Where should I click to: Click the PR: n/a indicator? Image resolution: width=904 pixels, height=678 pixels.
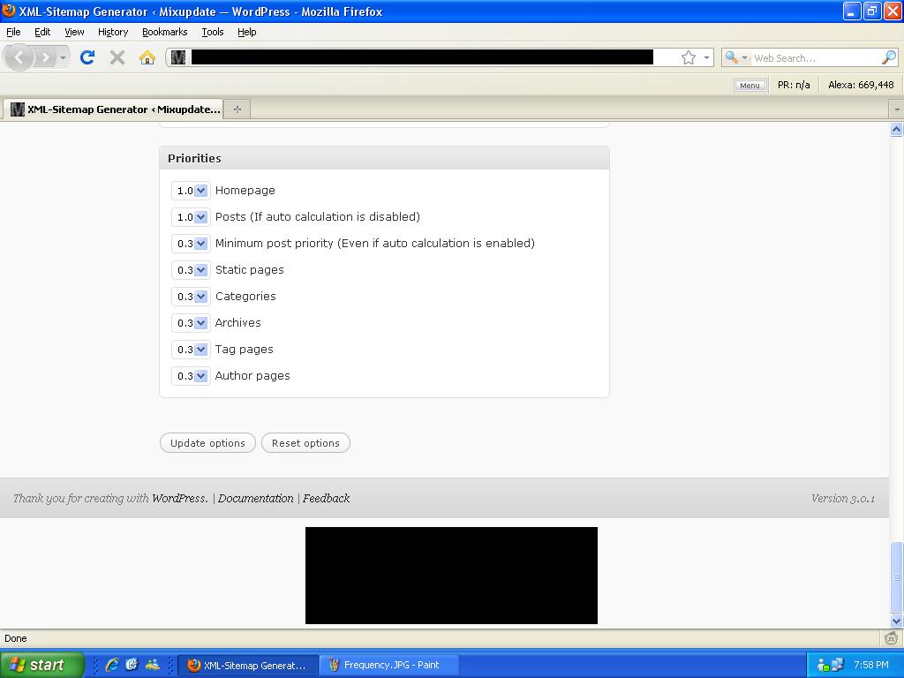(794, 85)
